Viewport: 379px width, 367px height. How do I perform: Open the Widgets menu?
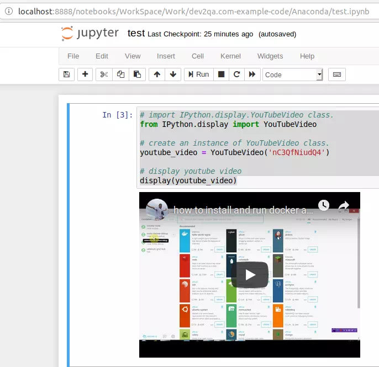click(x=270, y=56)
